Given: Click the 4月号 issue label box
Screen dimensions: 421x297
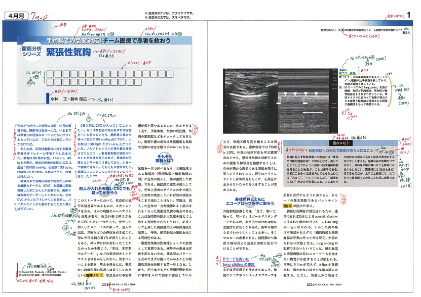Looking at the screenshot, I should pos(16,17).
